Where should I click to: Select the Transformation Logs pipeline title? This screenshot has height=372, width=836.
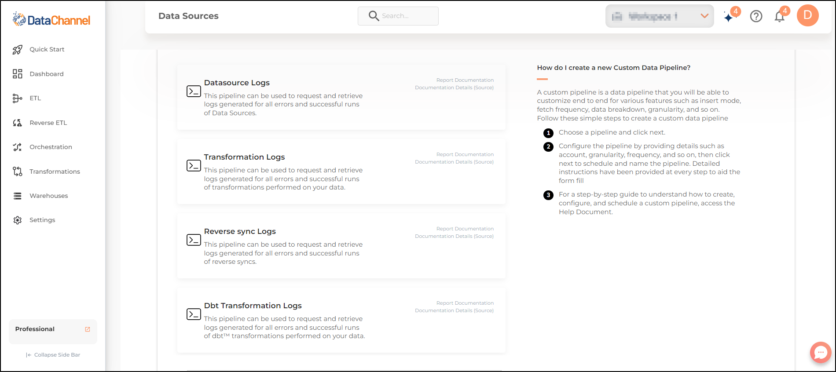pyautogui.click(x=244, y=157)
